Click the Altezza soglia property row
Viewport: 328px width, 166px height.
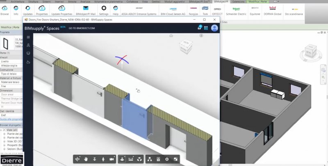(11, 66)
